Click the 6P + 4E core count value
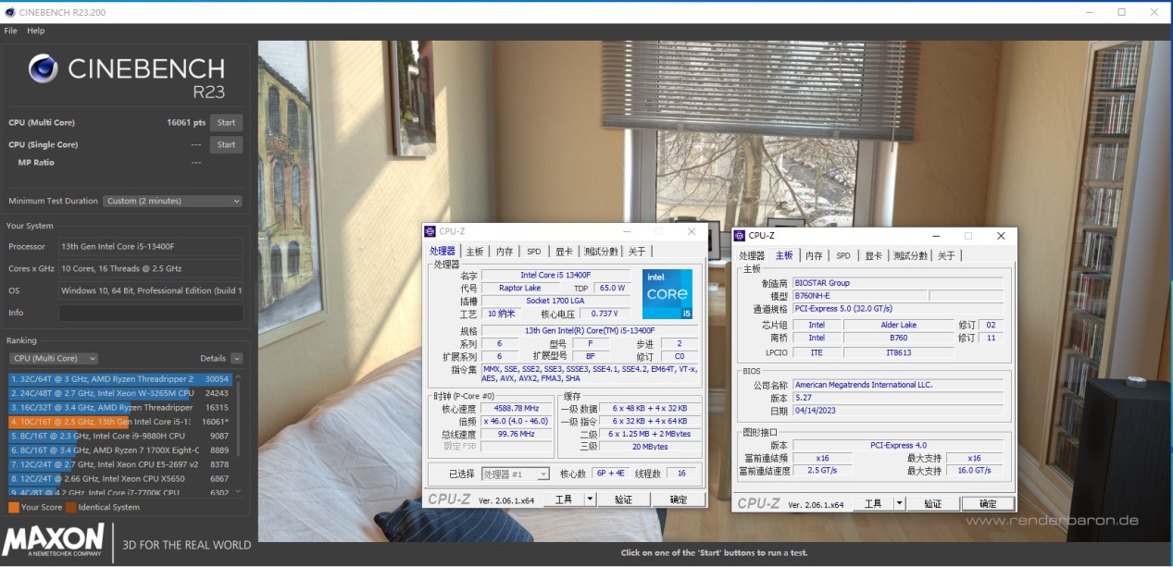The width and height of the screenshot is (1173, 567). tap(612, 474)
